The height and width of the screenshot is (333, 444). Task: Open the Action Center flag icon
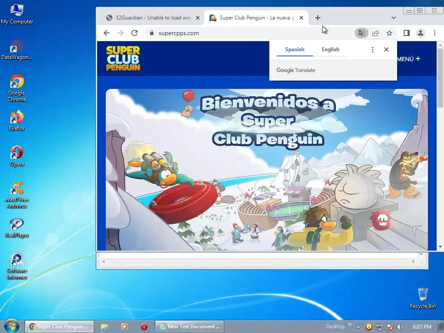click(390, 327)
